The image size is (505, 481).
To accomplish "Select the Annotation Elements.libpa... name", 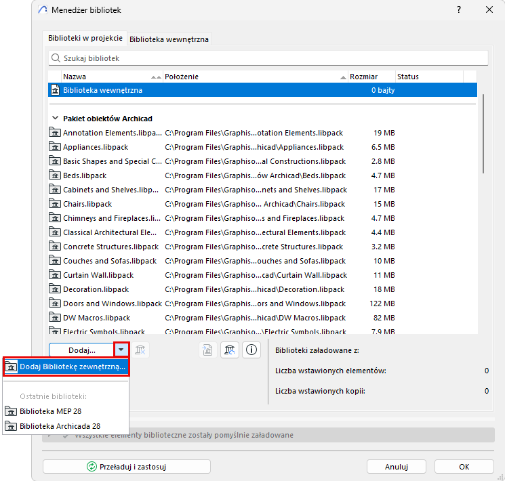I will tap(112, 133).
